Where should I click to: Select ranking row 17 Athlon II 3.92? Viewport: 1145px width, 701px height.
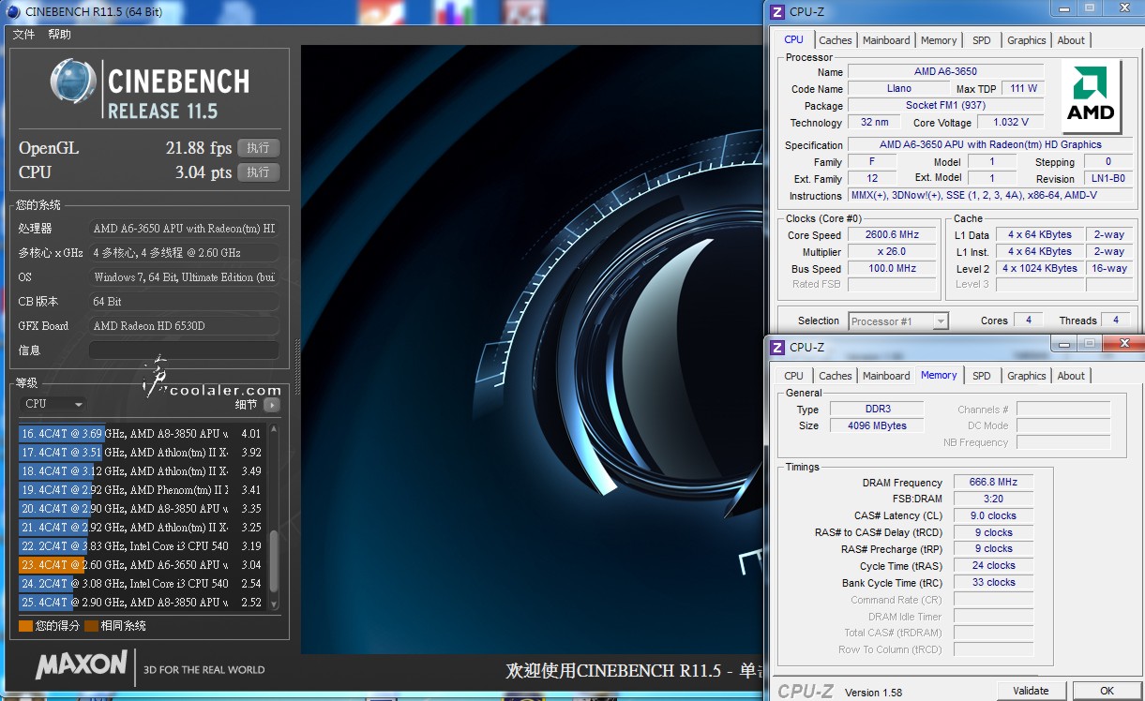tap(141, 453)
